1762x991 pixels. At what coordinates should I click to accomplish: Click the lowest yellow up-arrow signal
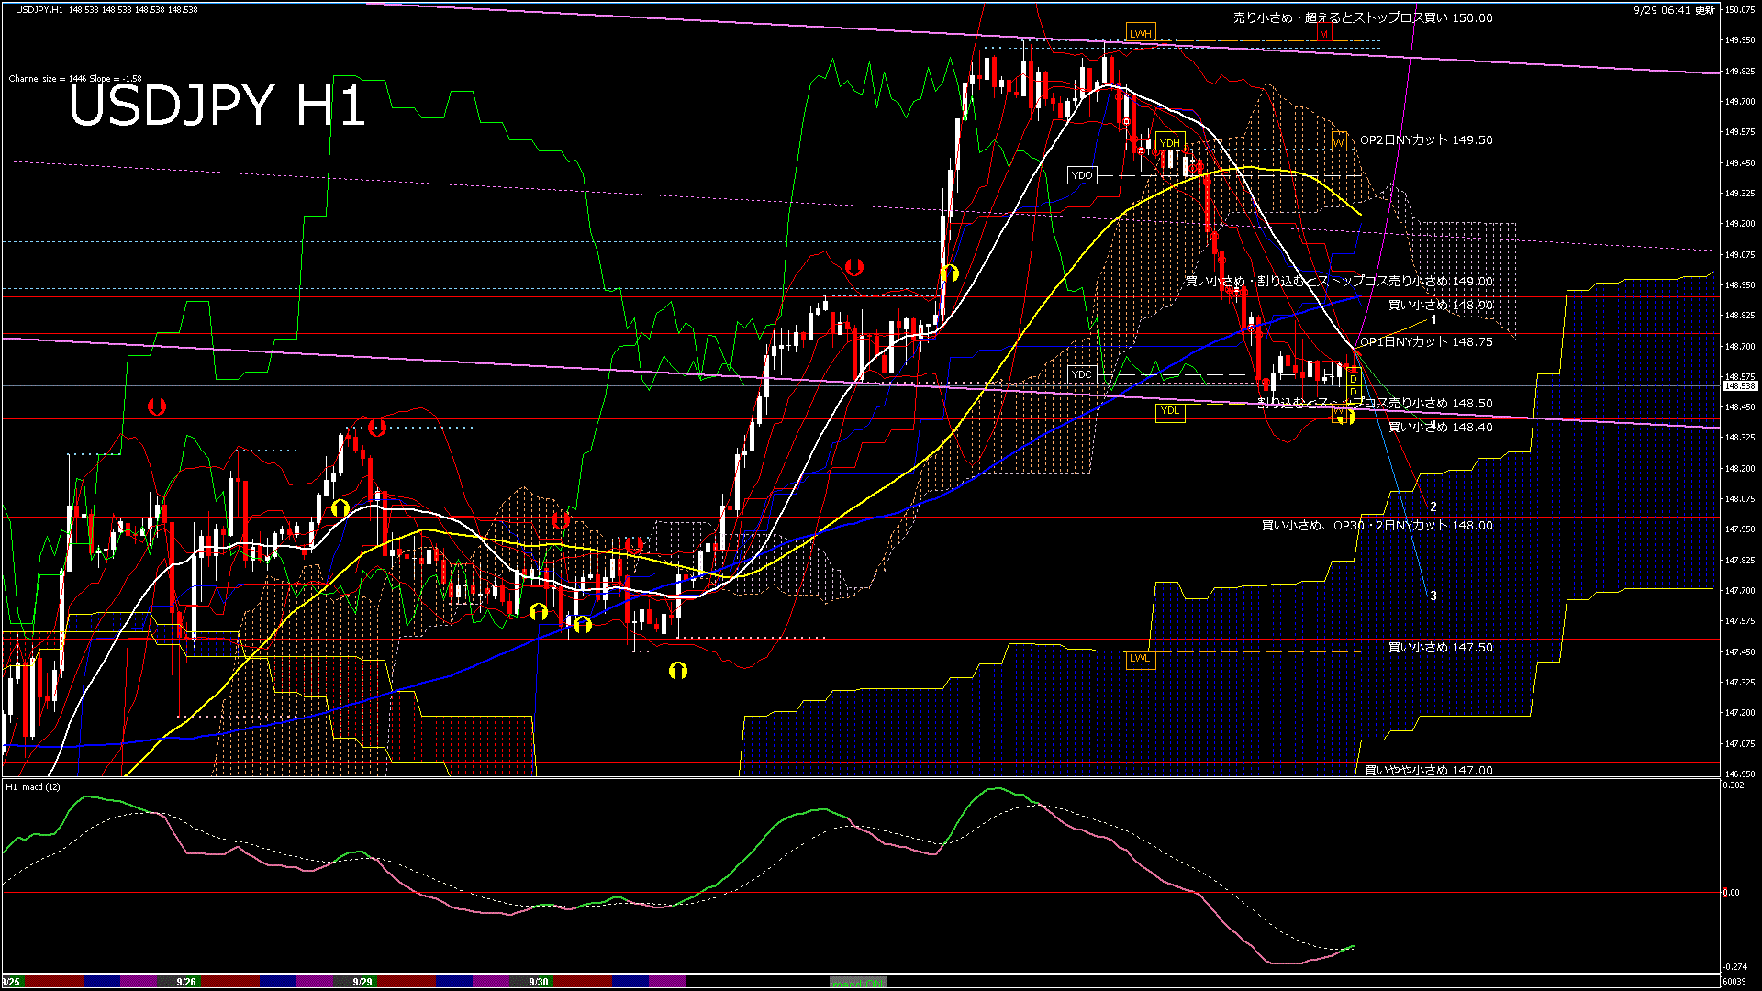click(678, 671)
